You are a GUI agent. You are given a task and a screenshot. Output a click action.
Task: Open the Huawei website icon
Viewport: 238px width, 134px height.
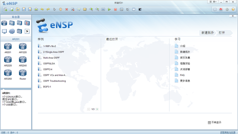coord(221,9)
